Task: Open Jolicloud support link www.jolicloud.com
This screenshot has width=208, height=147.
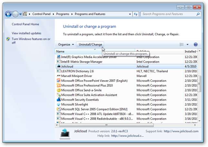Action: [x=181, y=131]
